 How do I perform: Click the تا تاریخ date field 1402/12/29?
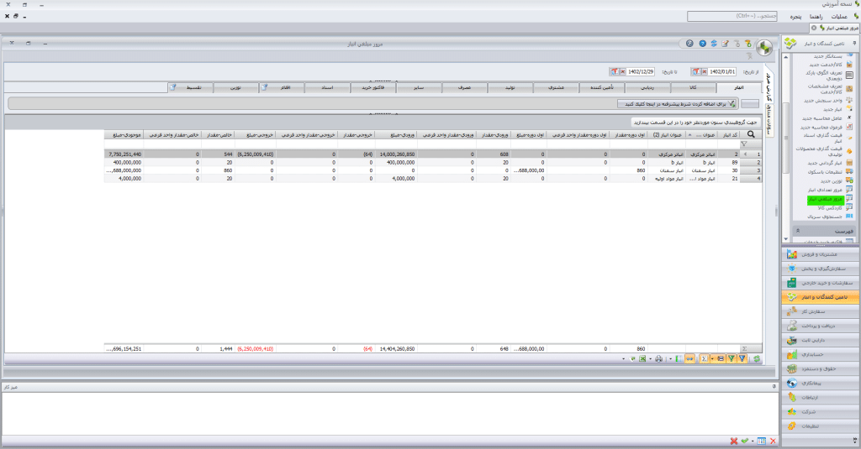coord(640,72)
